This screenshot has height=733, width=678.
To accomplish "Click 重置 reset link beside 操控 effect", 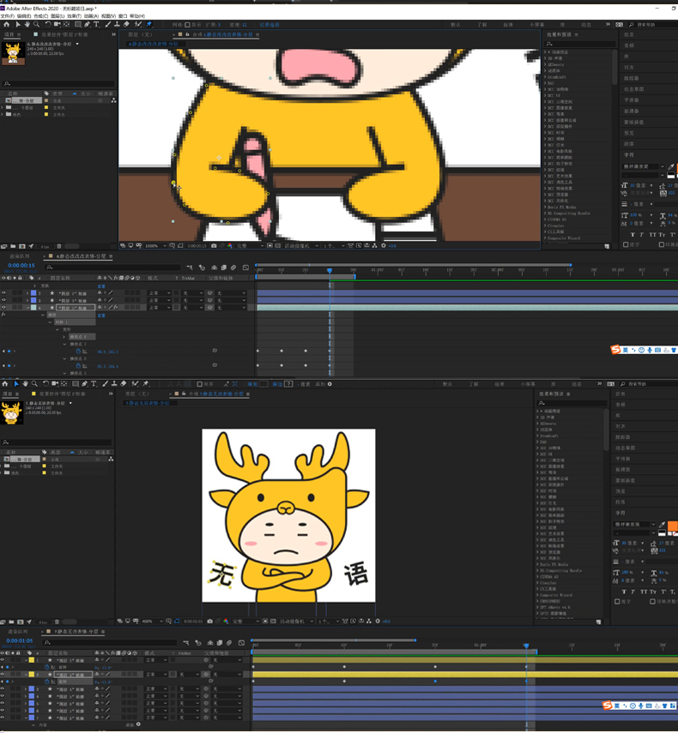I will coord(101,315).
